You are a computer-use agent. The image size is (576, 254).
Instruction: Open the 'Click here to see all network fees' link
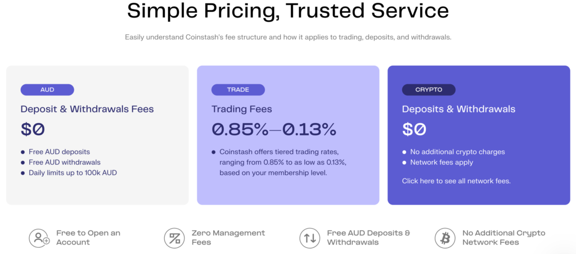pos(456,181)
